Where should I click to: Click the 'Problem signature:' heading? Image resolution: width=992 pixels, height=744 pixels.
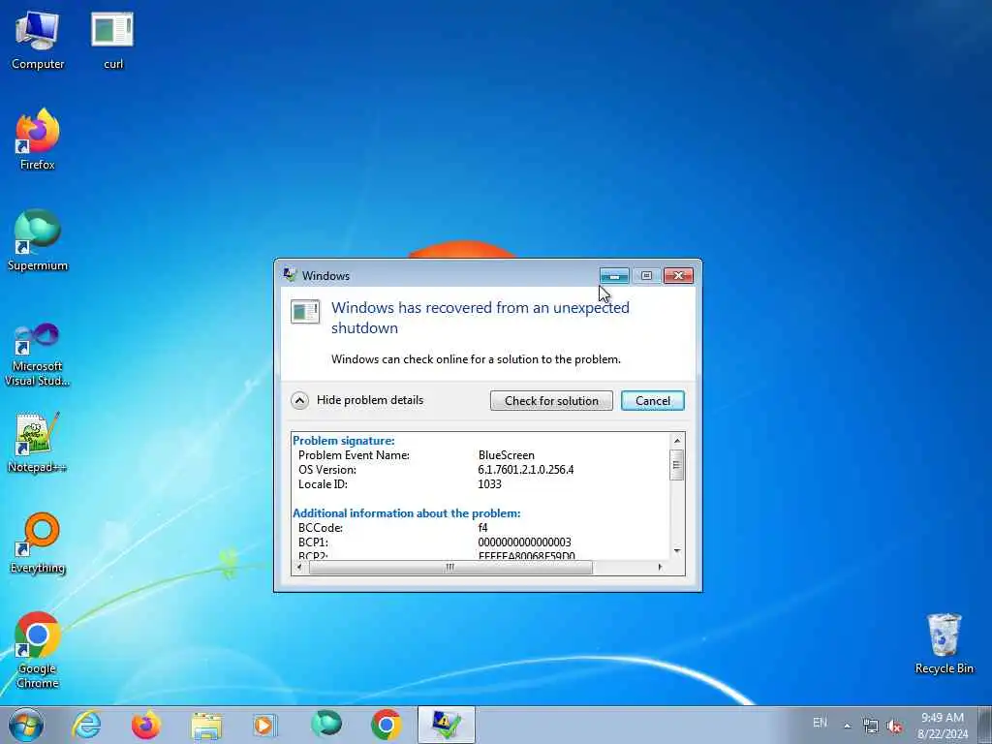[344, 441]
